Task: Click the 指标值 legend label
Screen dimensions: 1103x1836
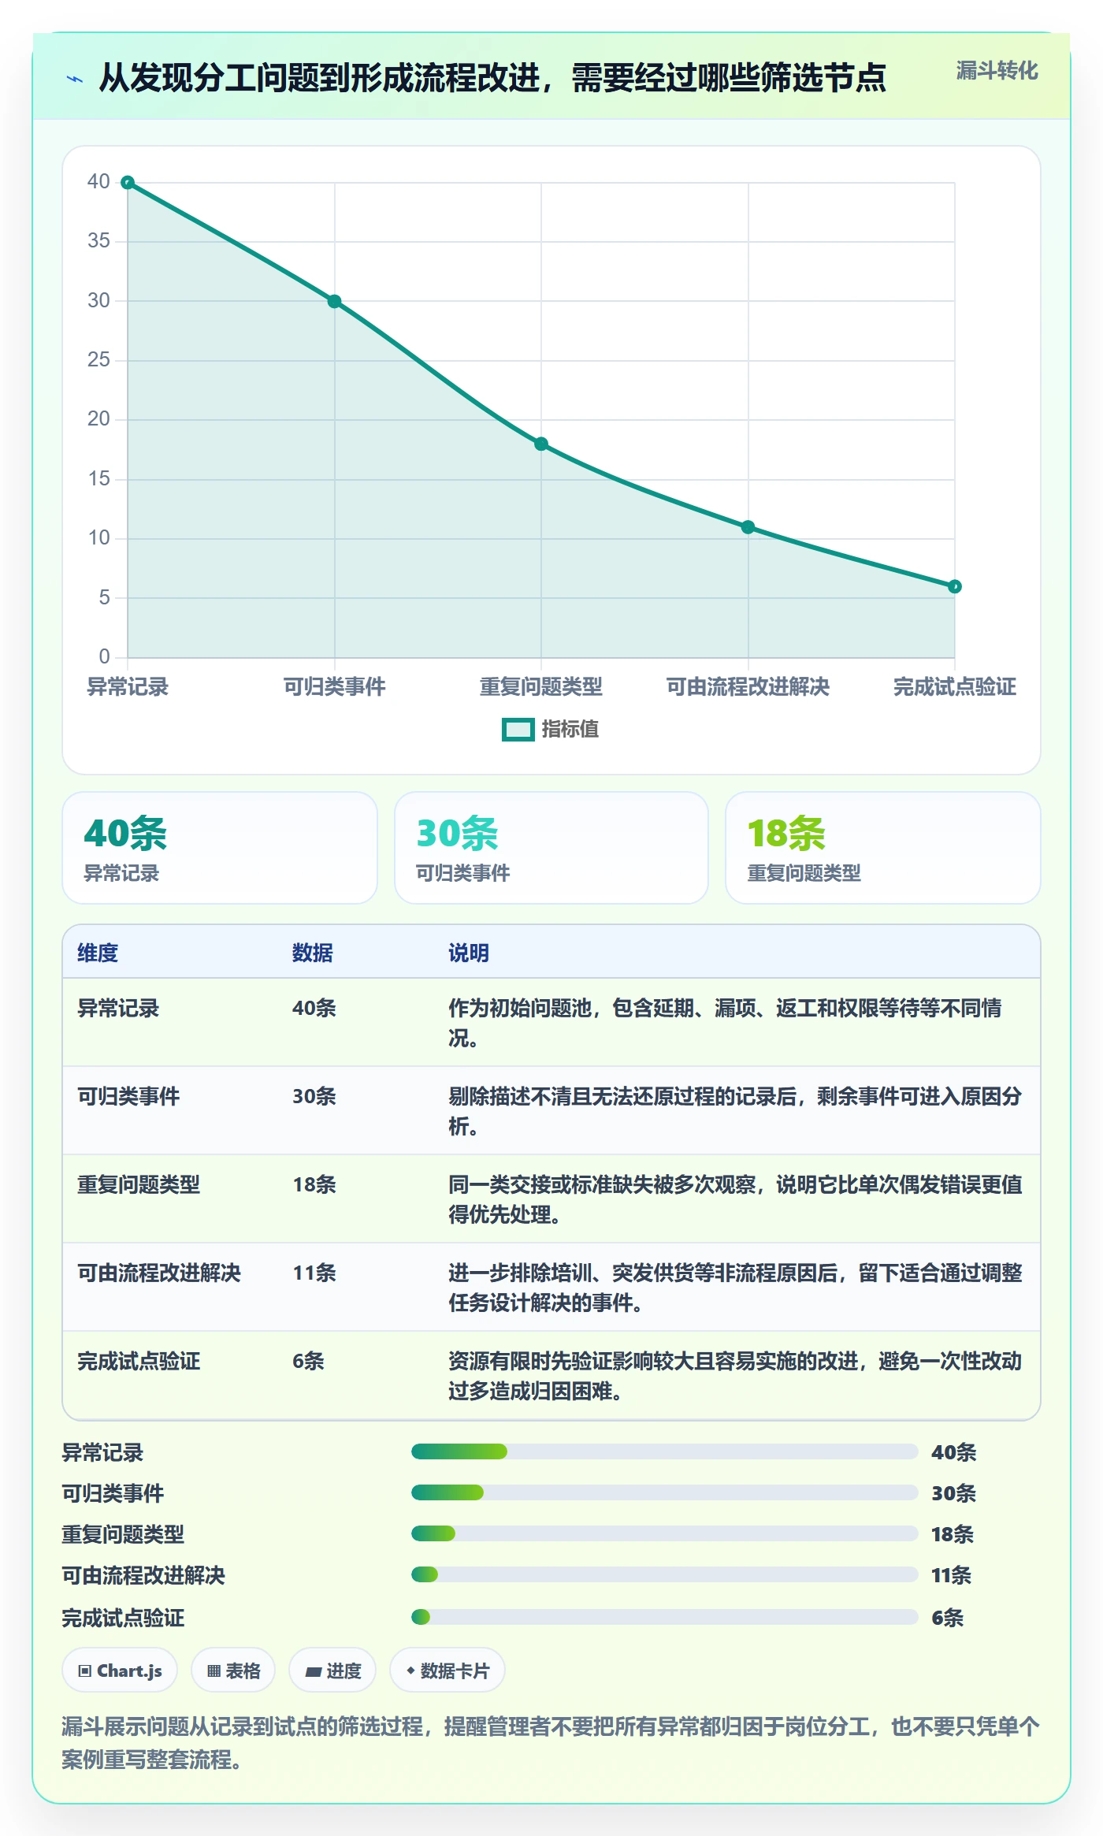Action: (570, 730)
